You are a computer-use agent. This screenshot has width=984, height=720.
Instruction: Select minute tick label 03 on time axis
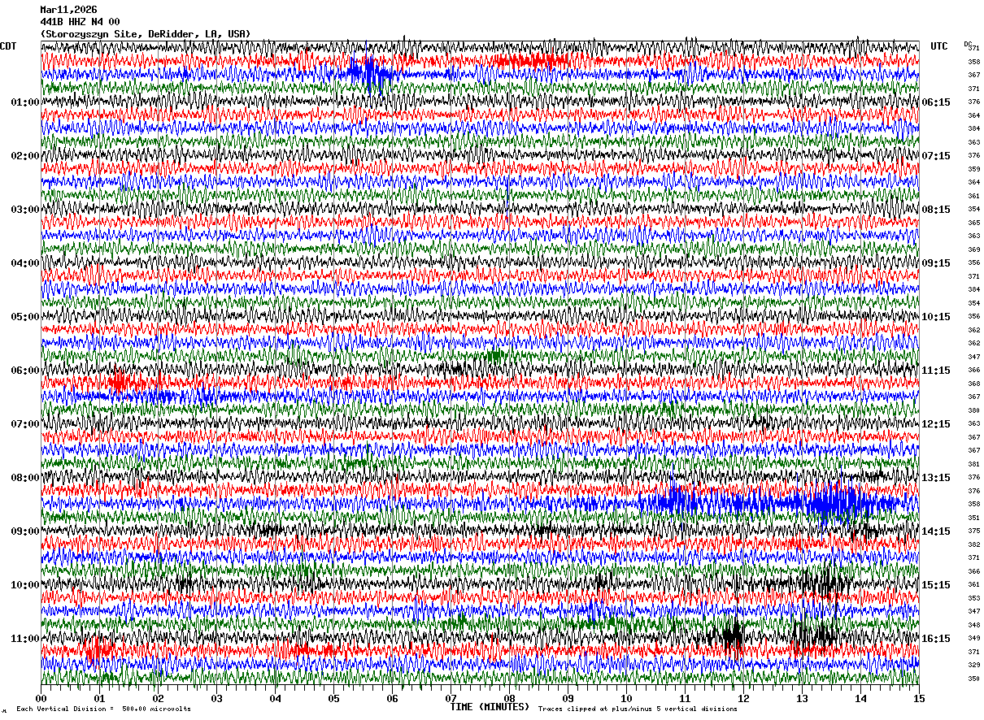[x=217, y=698]
